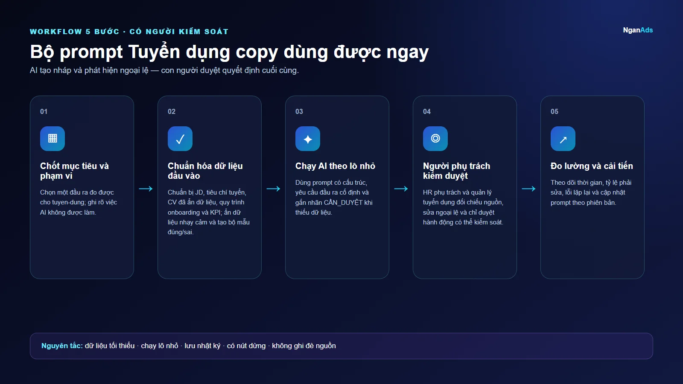Click the step number 01 label
Image resolution: width=683 pixels, height=384 pixels.
(x=44, y=111)
